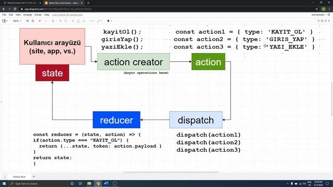This screenshot has width=333, height=187.
Task: Click the Zoom Out magnifier icon
Action: pos(33,21)
